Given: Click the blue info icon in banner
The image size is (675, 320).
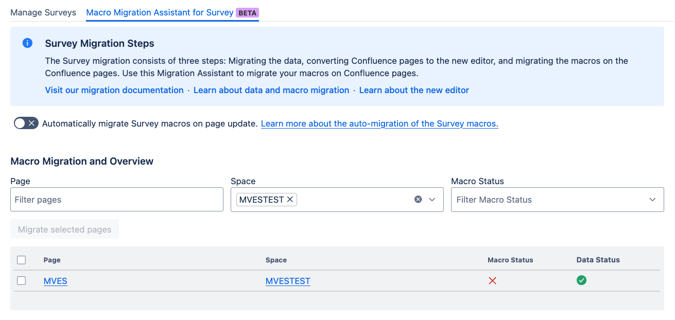Looking at the screenshot, I should [x=28, y=43].
